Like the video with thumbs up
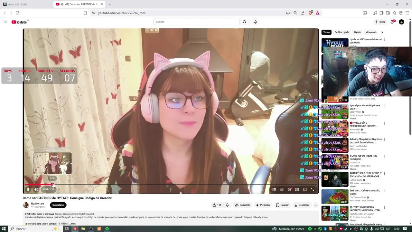The height and width of the screenshot is (232, 412). click(217, 205)
